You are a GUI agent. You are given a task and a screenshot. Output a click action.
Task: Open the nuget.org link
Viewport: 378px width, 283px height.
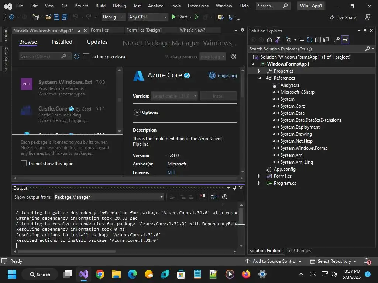coord(227,76)
